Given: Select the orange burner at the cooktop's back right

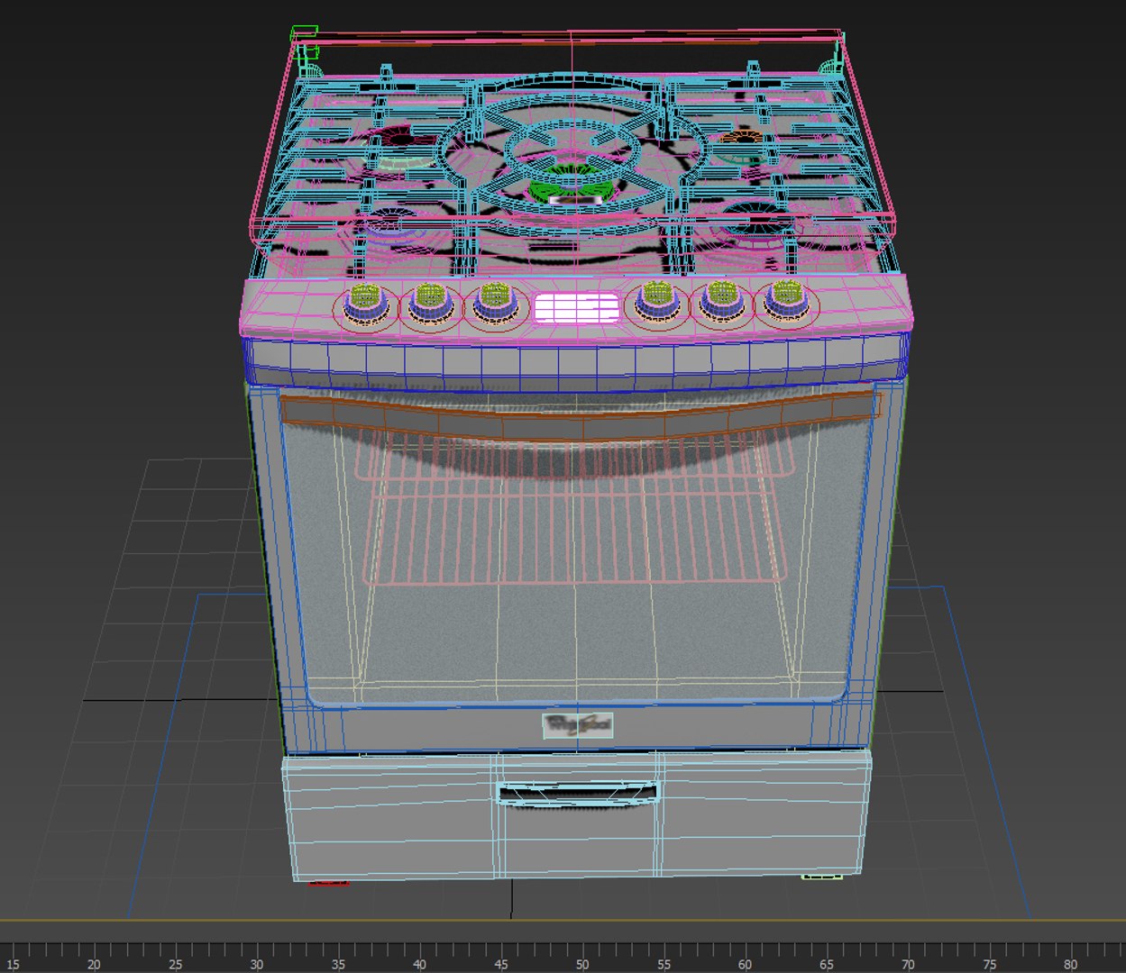Looking at the screenshot, I should pos(741,137).
